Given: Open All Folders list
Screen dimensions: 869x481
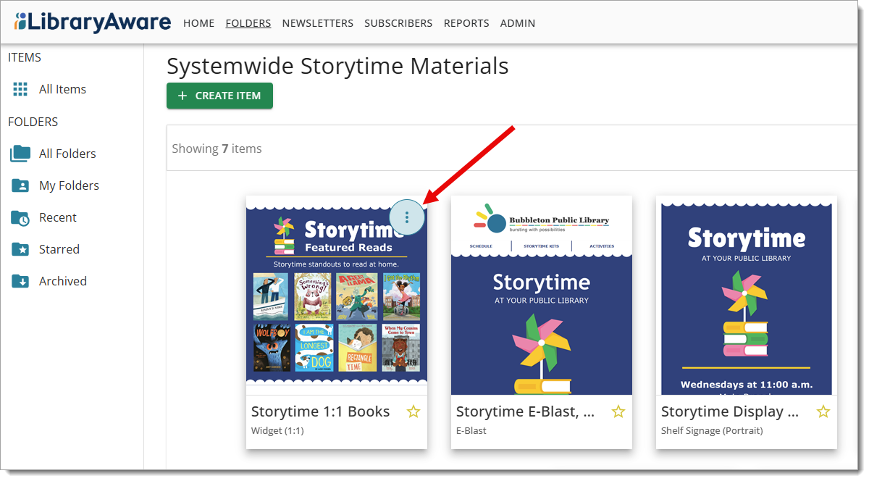Looking at the screenshot, I should point(67,154).
